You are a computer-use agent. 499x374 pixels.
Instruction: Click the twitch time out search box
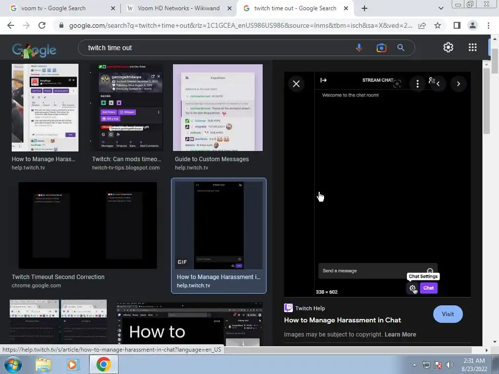216,48
